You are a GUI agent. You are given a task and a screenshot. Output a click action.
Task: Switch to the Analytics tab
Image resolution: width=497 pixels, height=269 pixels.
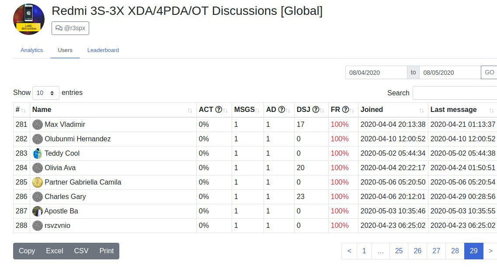pos(32,50)
